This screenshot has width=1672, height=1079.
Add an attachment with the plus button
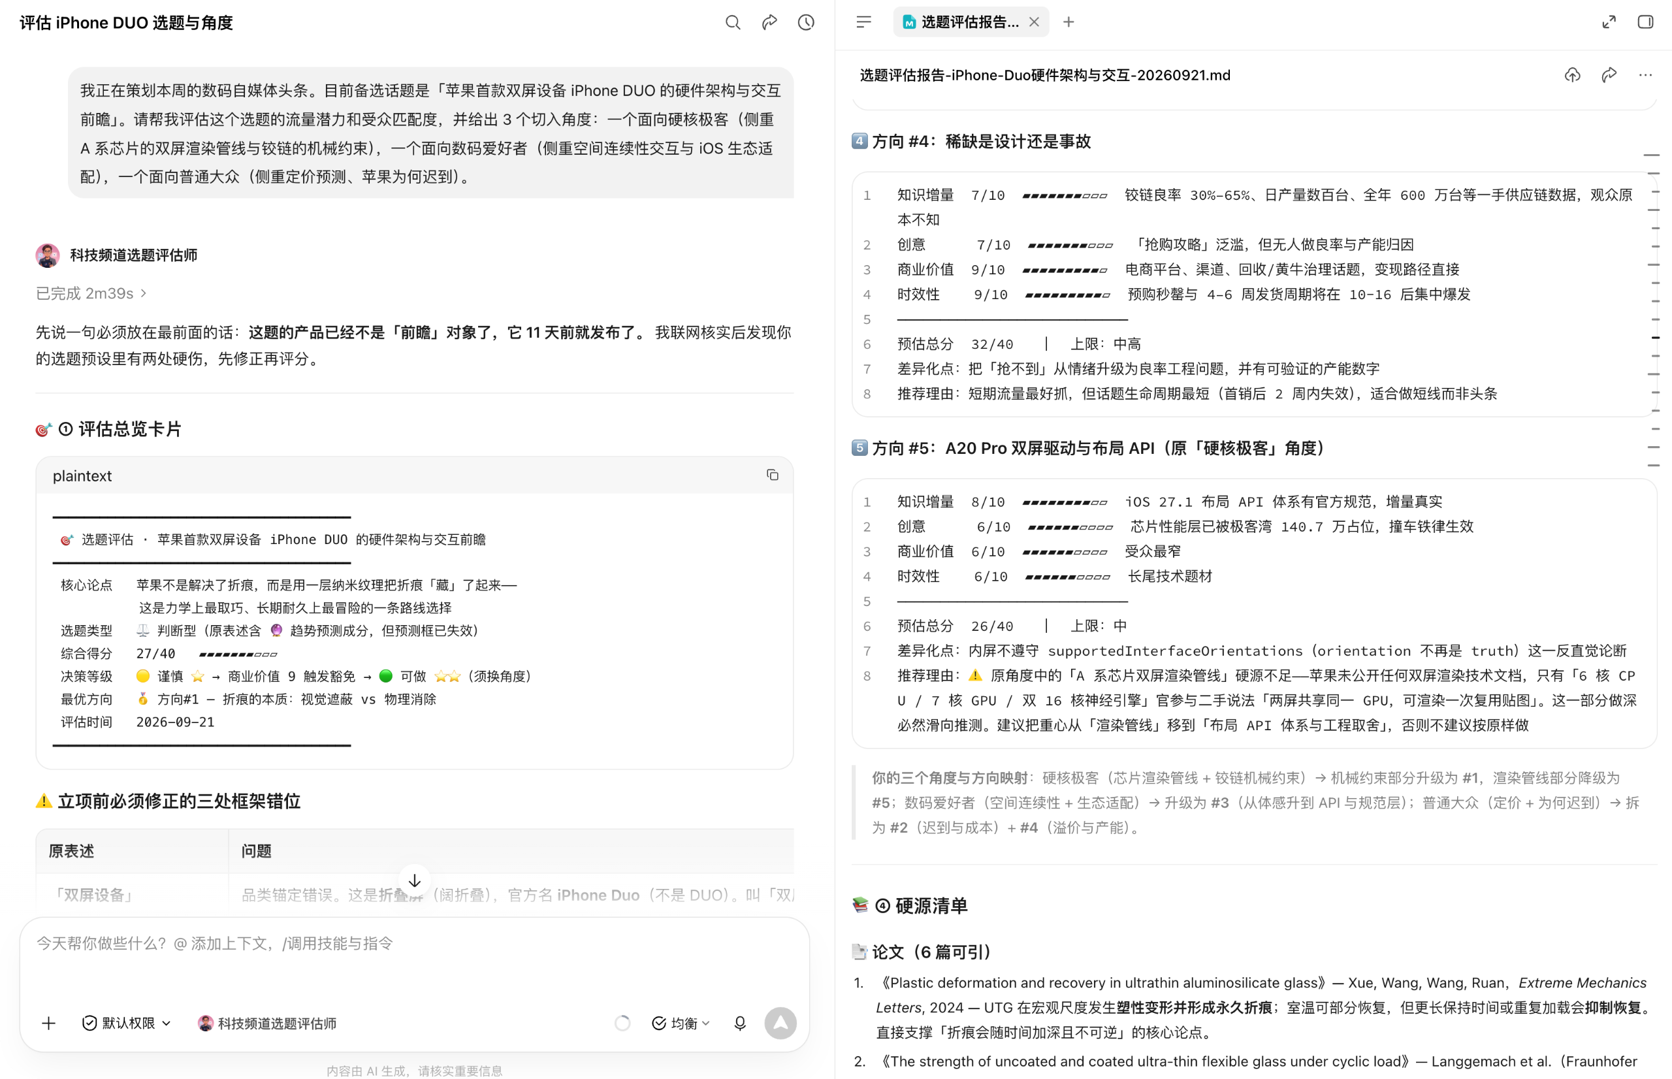click(x=48, y=1023)
